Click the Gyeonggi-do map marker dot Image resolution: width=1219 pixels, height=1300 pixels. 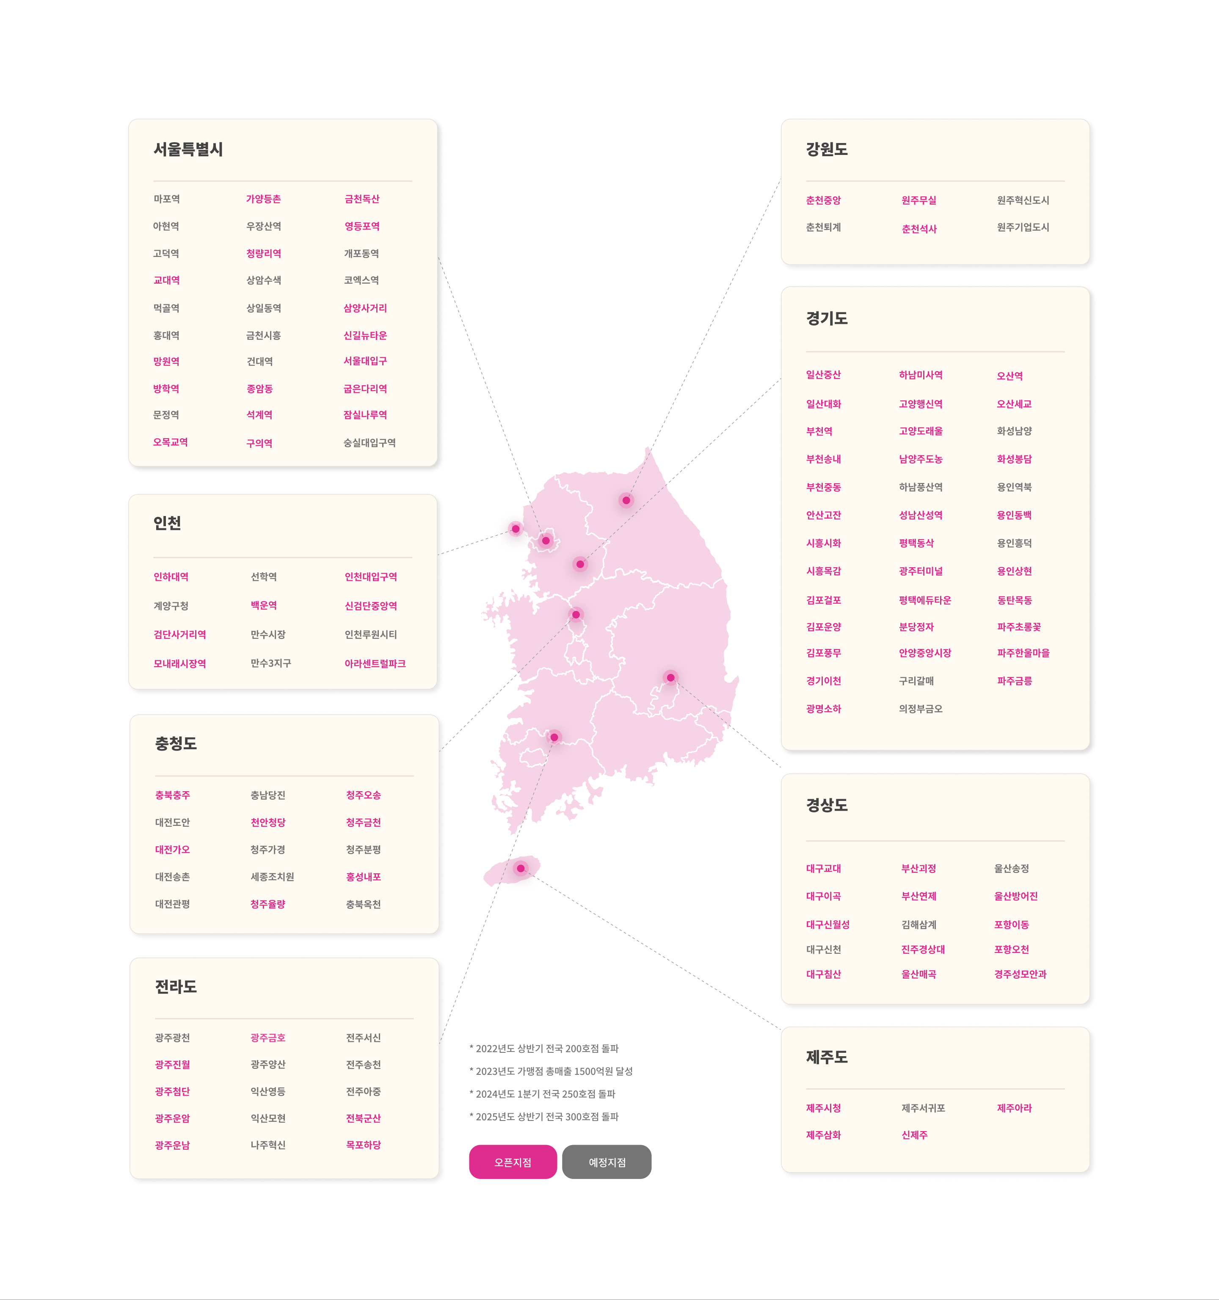pyautogui.click(x=580, y=564)
